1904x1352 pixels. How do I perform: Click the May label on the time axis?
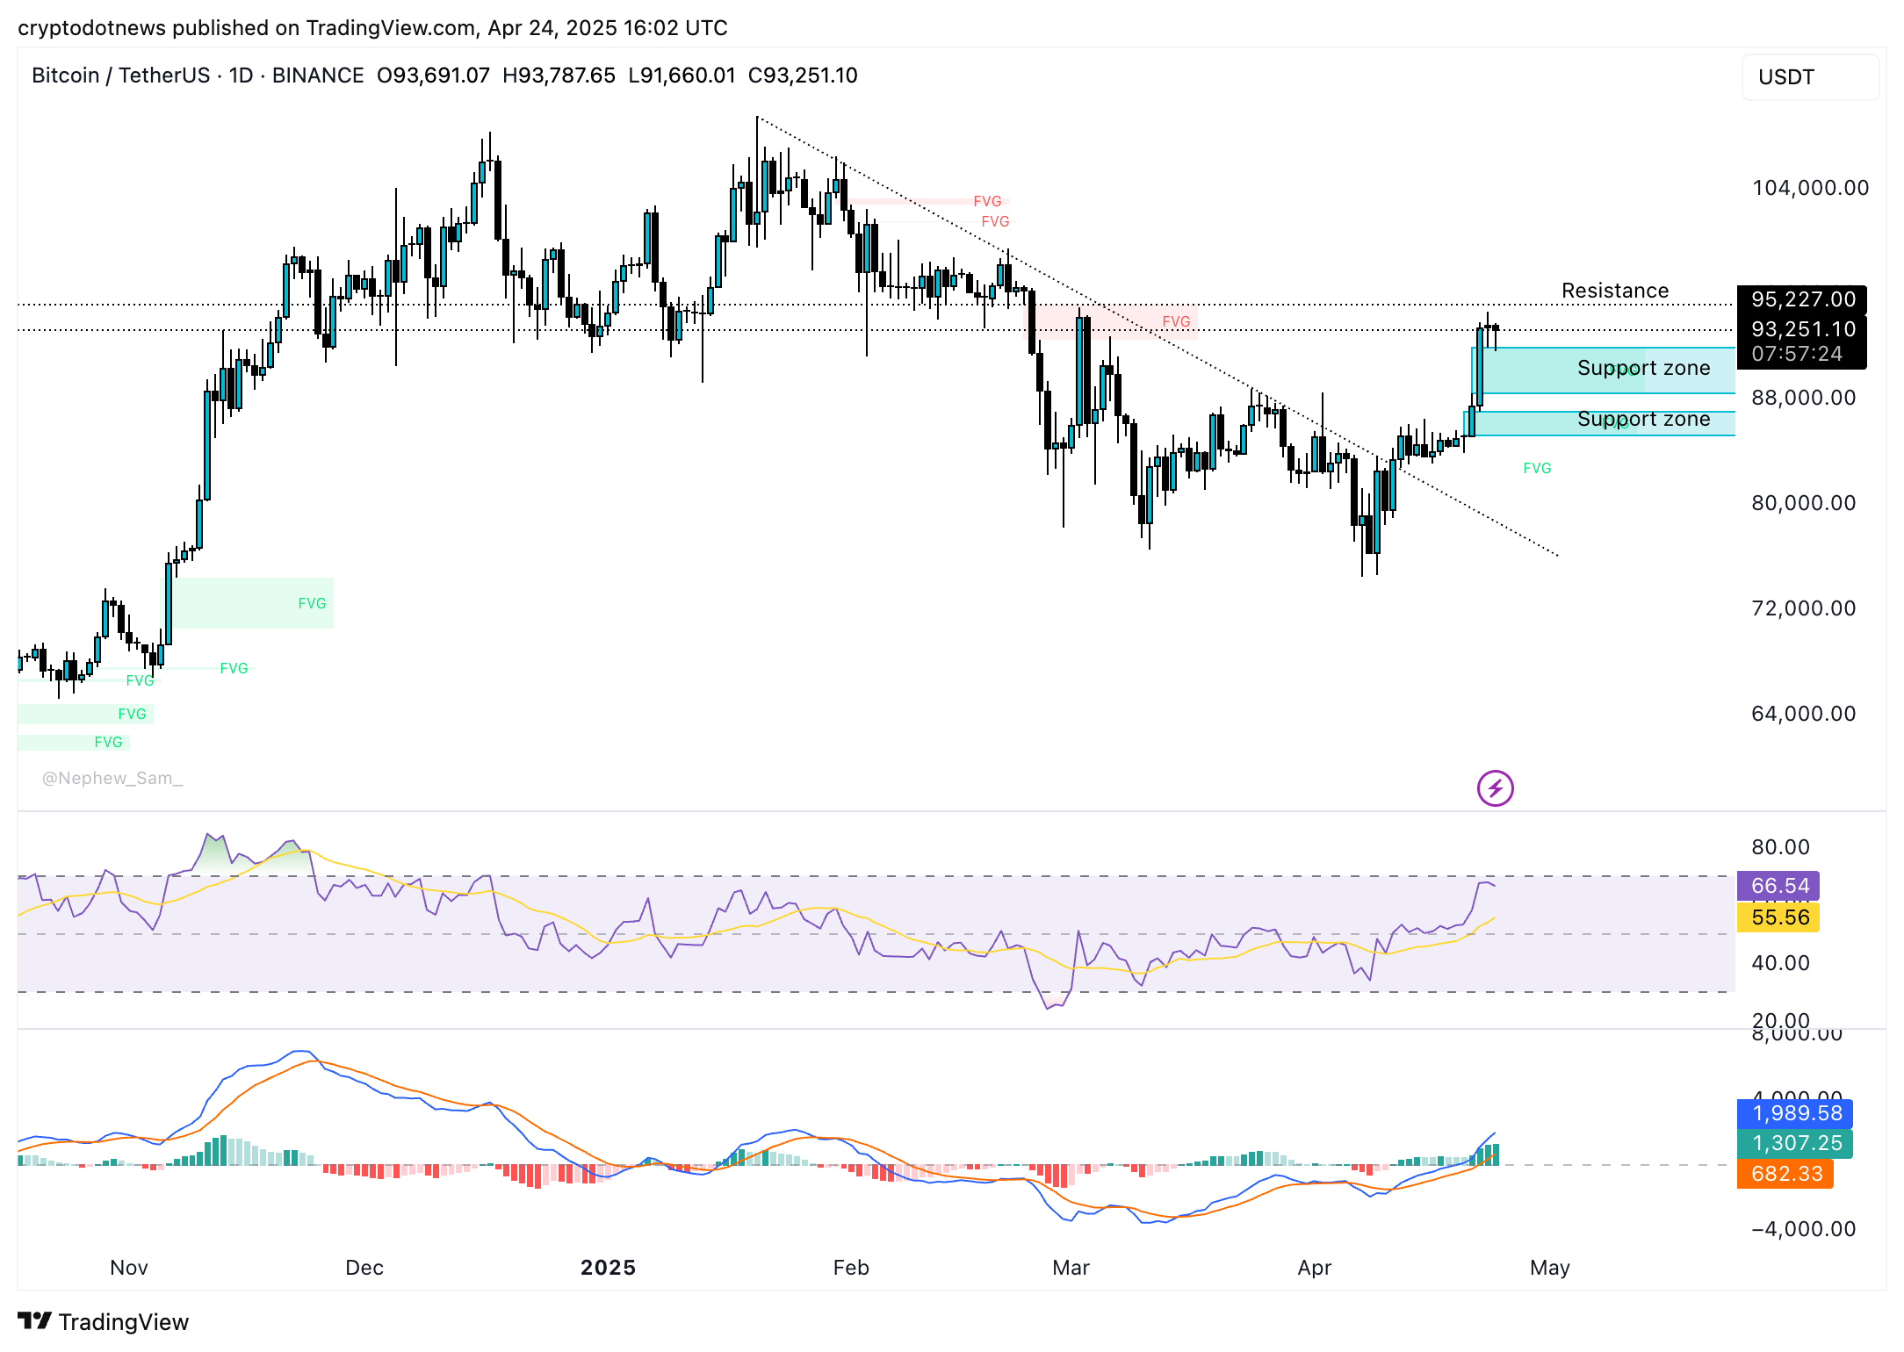(1551, 1268)
